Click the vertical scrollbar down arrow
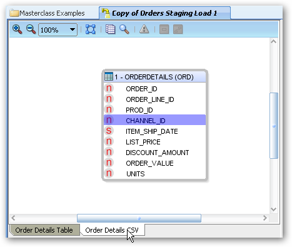 tap(273, 209)
